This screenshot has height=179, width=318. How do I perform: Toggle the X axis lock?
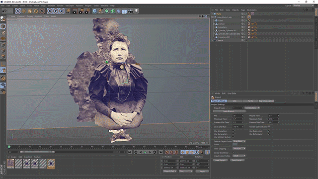click(50, 11)
